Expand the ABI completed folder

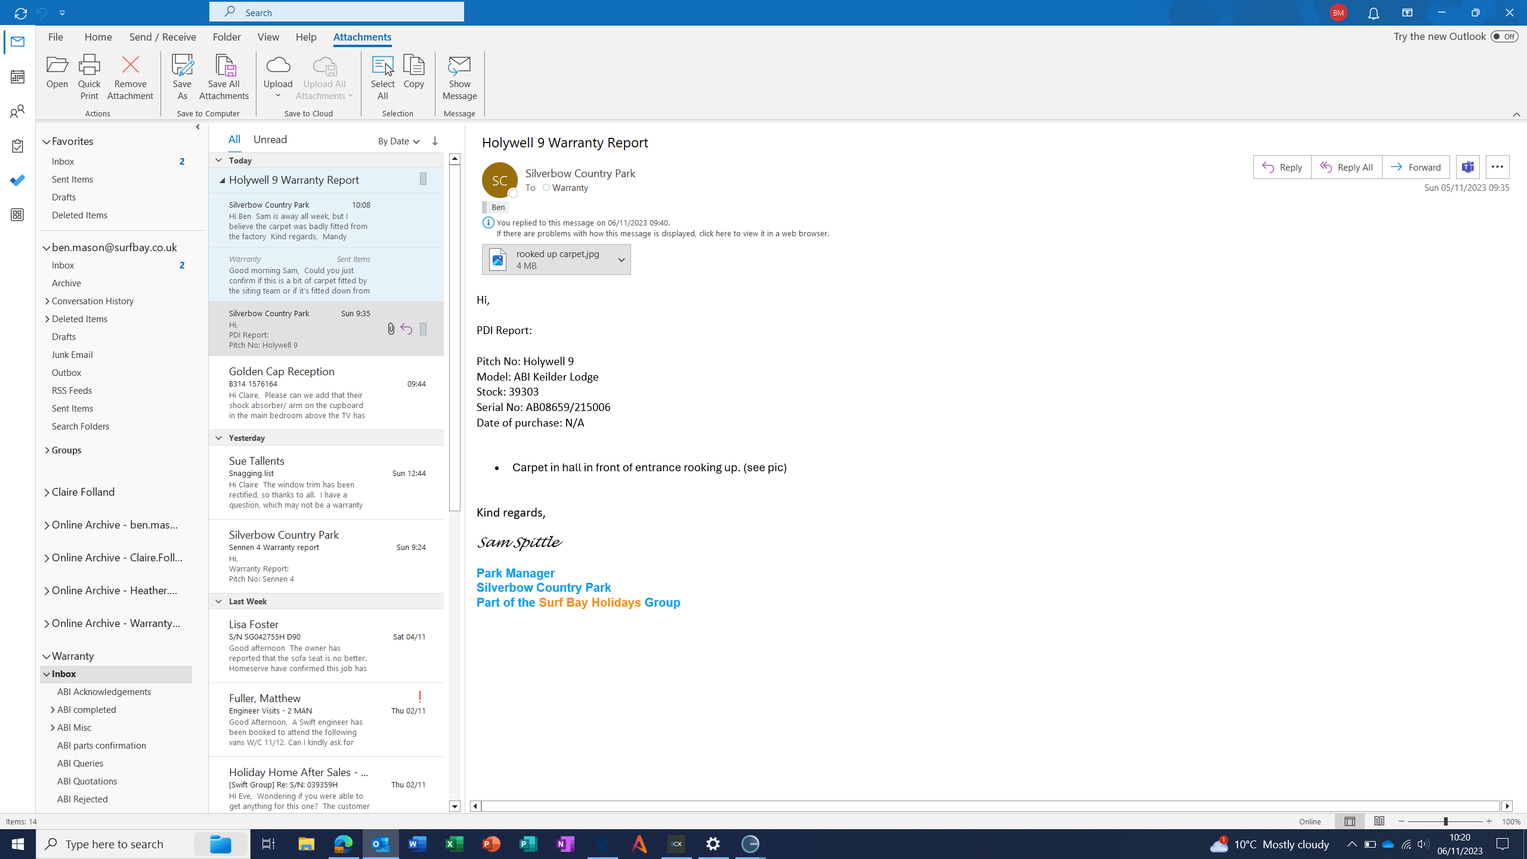click(52, 710)
